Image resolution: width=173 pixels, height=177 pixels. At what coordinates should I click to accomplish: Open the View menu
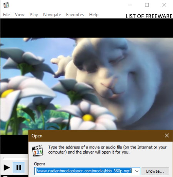point(20,15)
